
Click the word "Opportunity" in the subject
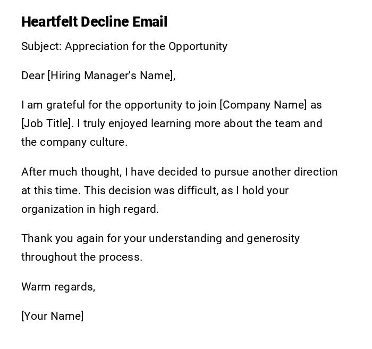[198, 46]
